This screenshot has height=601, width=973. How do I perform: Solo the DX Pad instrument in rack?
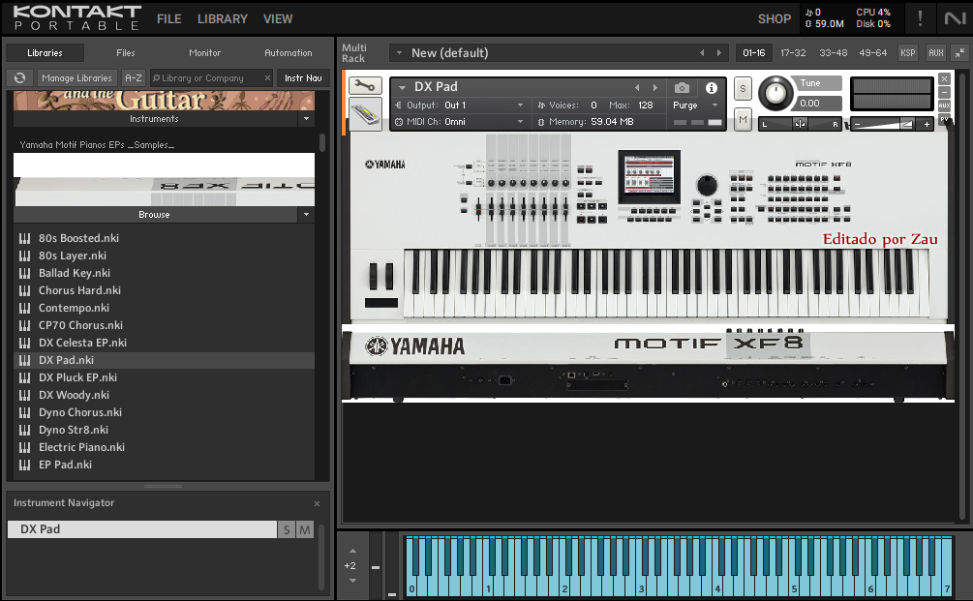coord(743,89)
